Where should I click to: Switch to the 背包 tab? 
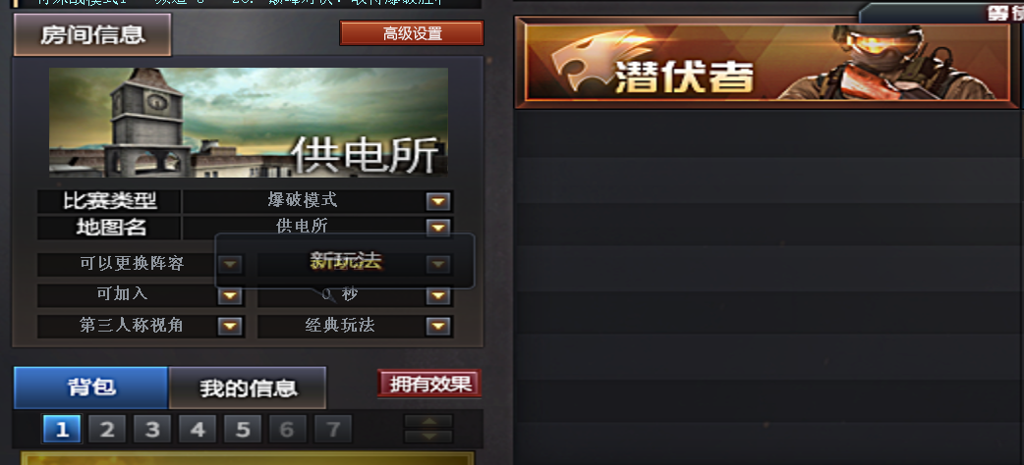91,387
